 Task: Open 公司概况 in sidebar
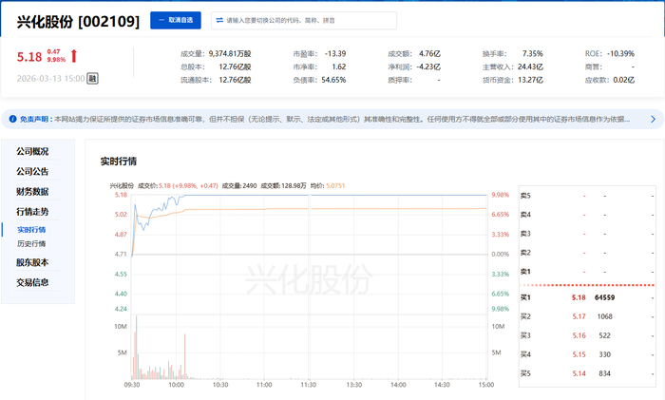(32, 151)
